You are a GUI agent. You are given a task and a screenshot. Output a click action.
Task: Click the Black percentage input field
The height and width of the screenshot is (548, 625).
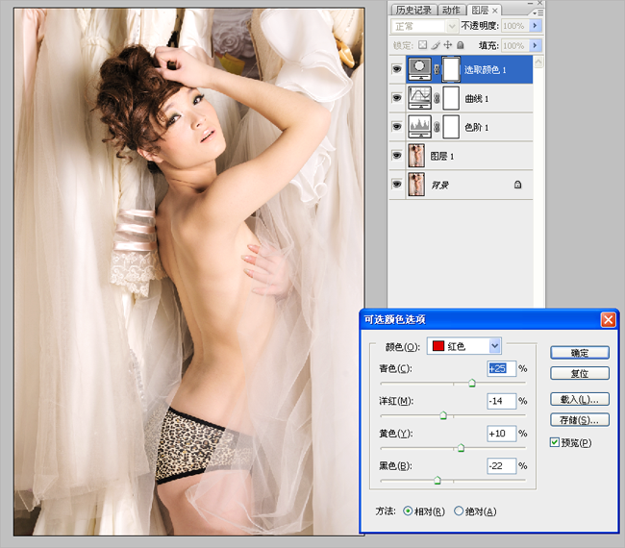click(x=501, y=465)
